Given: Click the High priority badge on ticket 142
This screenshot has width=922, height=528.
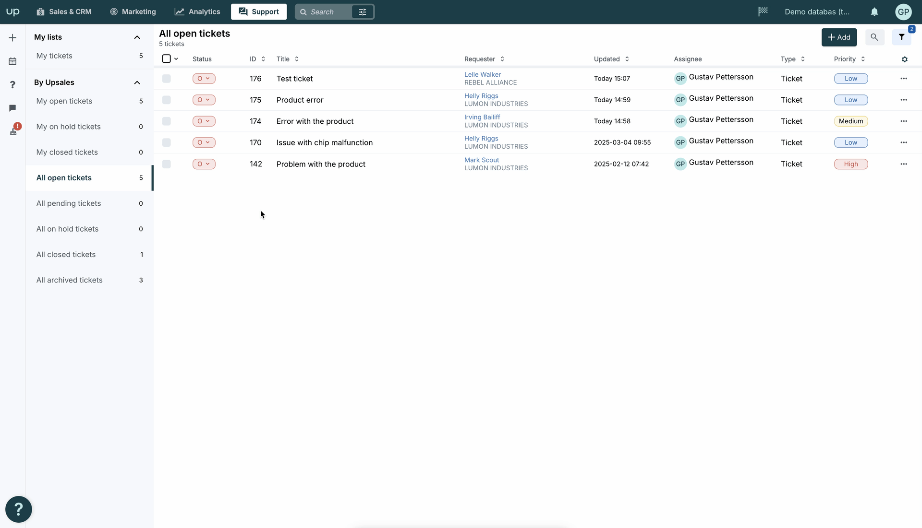Looking at the screenshot, I should click(850, 164).
